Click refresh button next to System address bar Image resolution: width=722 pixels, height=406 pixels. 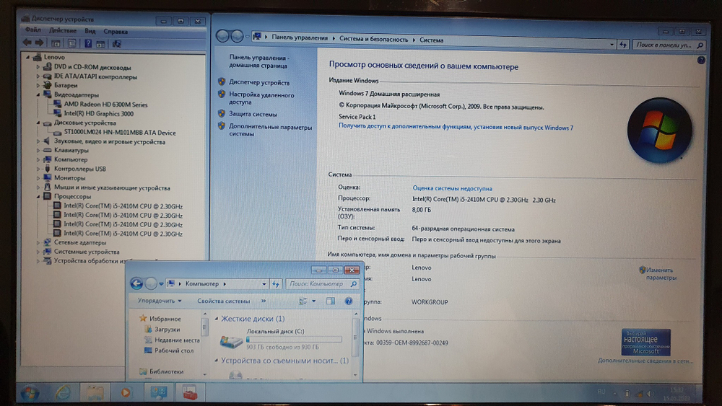(623, 45)
